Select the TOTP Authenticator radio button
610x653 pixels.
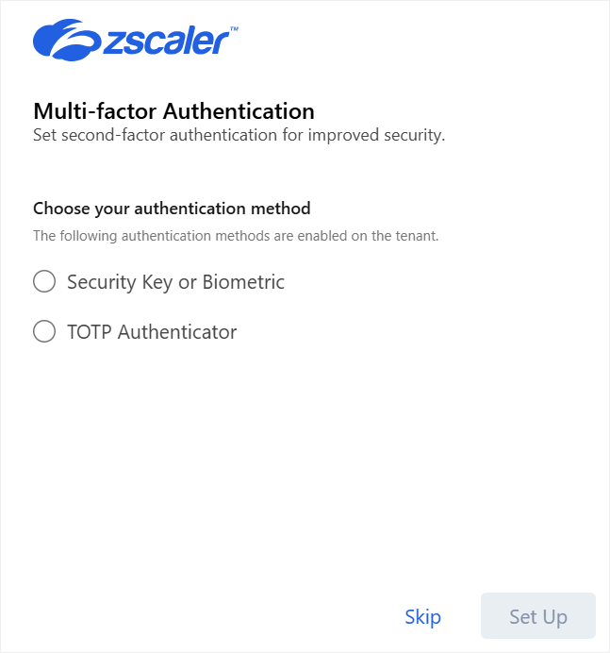[x=44, y=331]
